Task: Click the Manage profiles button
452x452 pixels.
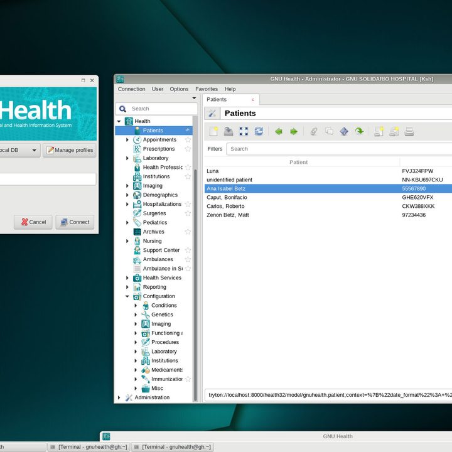Action: (70, 150)
